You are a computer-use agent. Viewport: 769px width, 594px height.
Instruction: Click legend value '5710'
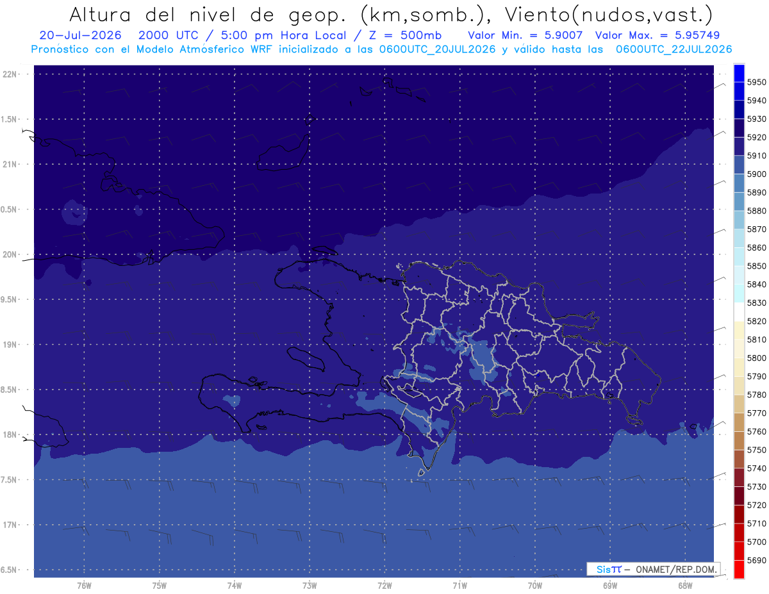(x=757, y=524)
